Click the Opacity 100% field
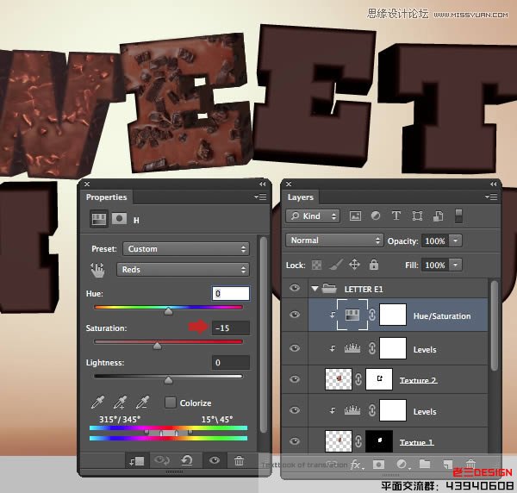The height and width of the screenshot is (493, 517). (x=435, y=240)
